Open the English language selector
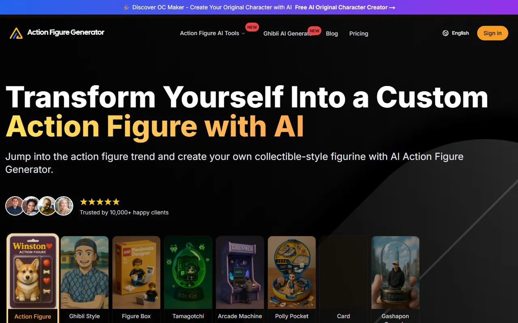The width and height of the screenshot is (518, 323). click(x=456, y=33)
